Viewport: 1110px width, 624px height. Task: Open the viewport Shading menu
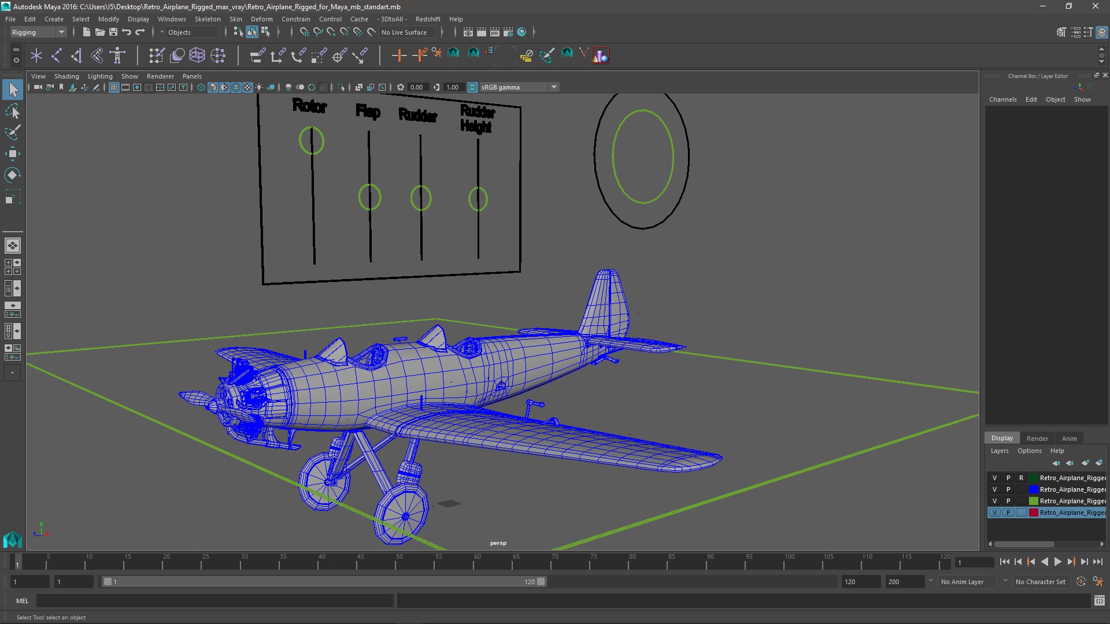[66, 76]
